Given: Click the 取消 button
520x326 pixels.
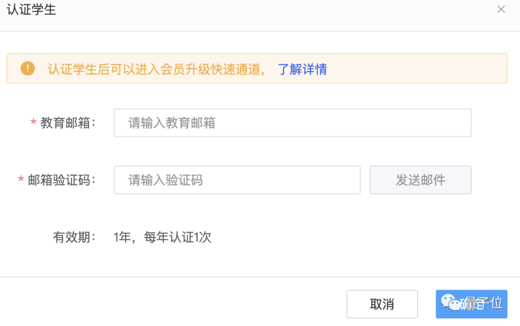Looking at the screenshot, I should click(x=382, y=304).
